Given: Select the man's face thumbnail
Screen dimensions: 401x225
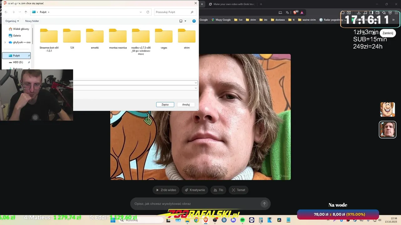Looking at the screenshot, I should coord(388,129).
